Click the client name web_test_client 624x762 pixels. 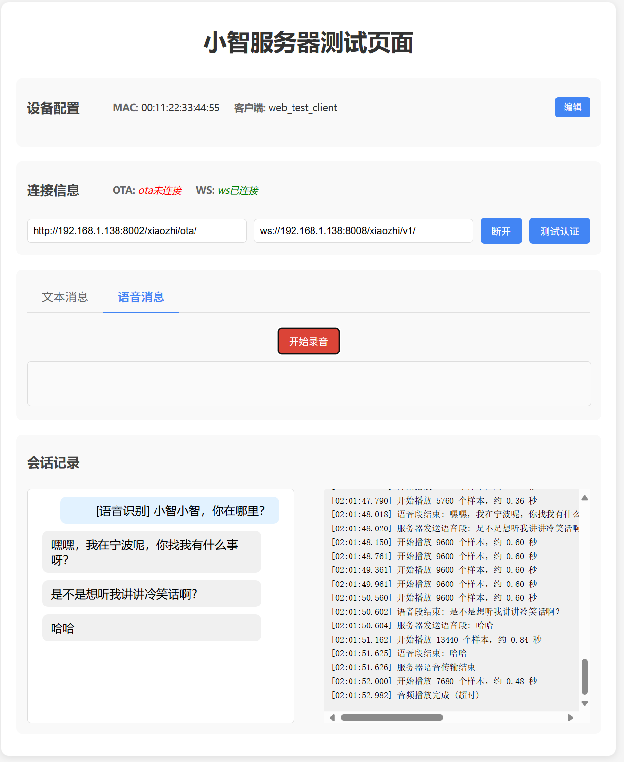(303, 108)
